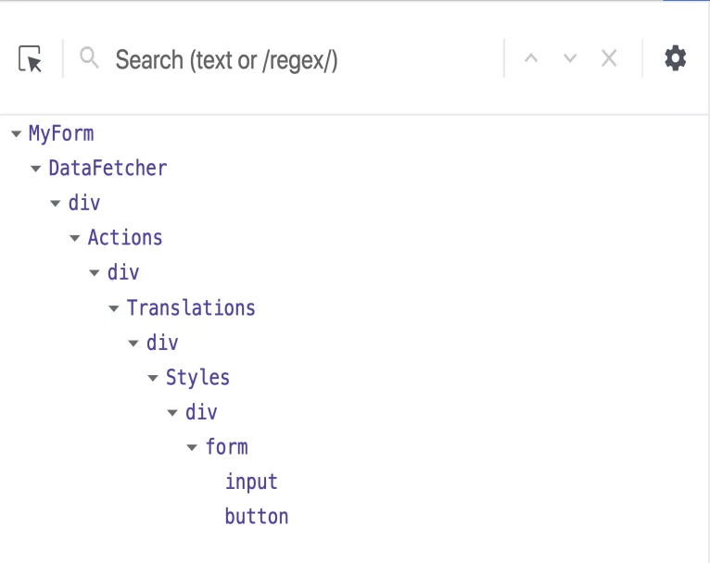Select the button element in tree
710x563 pixels.
257,517
